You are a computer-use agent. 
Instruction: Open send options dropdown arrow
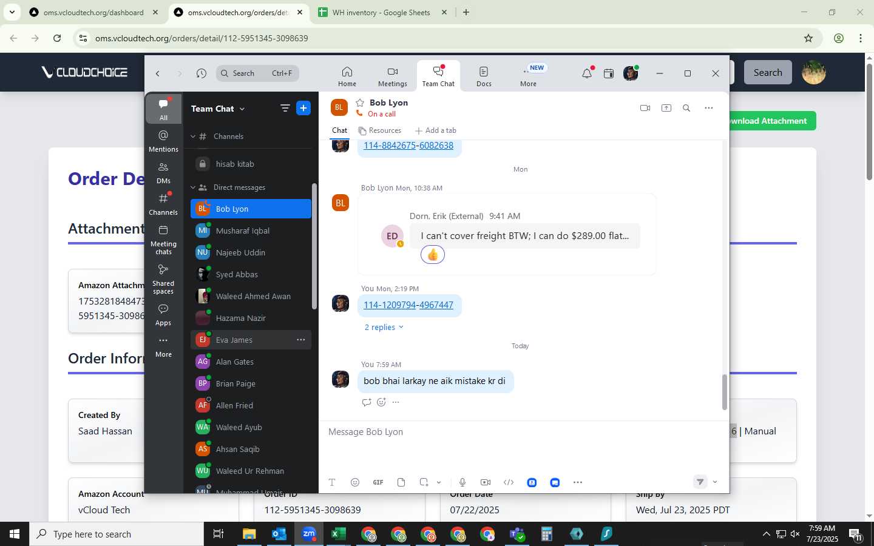(715, 482)
